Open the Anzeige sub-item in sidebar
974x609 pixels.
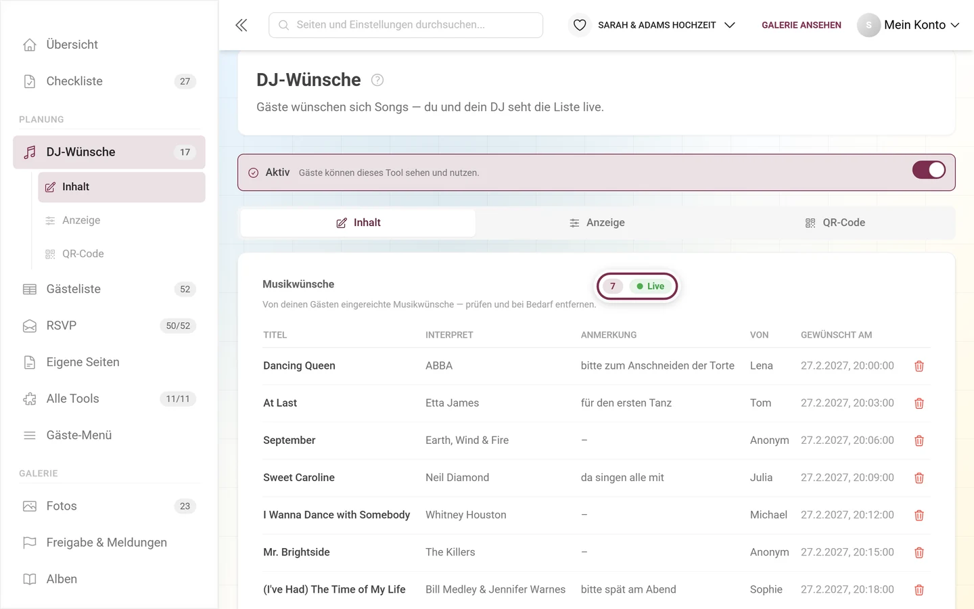[122, 221]
